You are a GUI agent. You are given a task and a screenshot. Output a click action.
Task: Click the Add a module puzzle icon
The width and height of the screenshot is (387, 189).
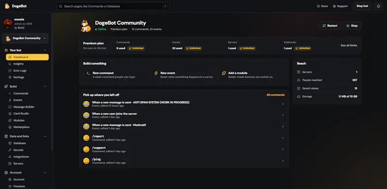[224, 73]
